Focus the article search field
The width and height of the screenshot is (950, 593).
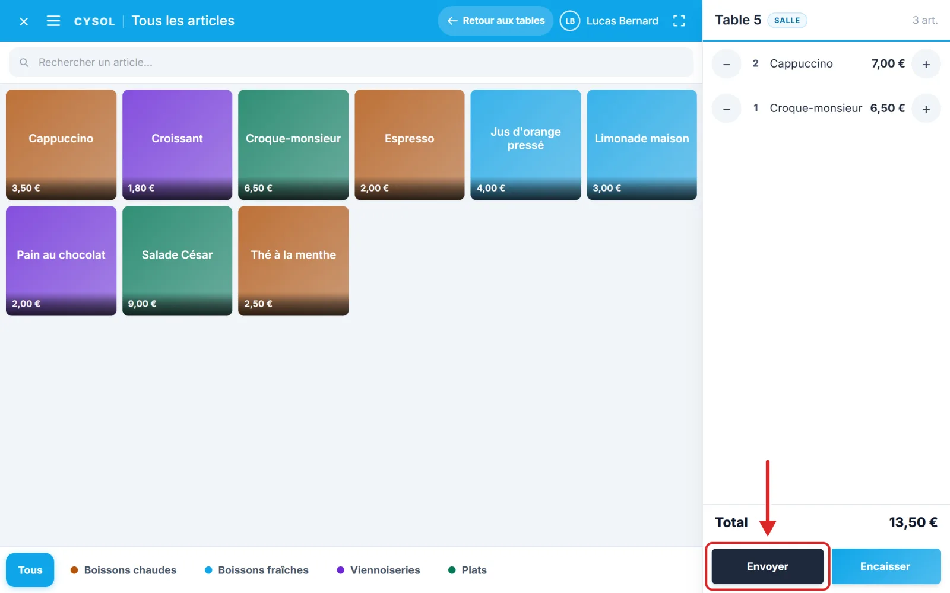tap(351, 62)
